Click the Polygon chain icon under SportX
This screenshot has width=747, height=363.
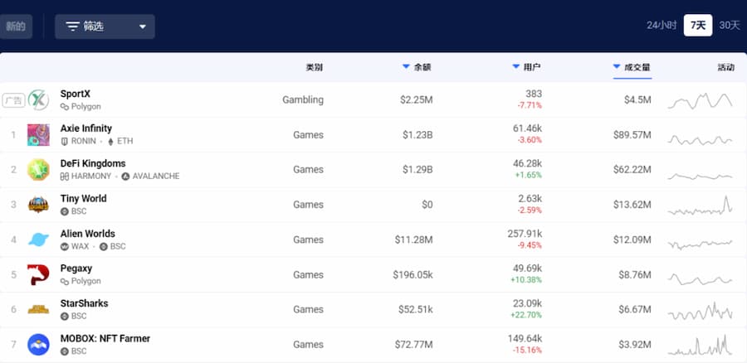65,107
